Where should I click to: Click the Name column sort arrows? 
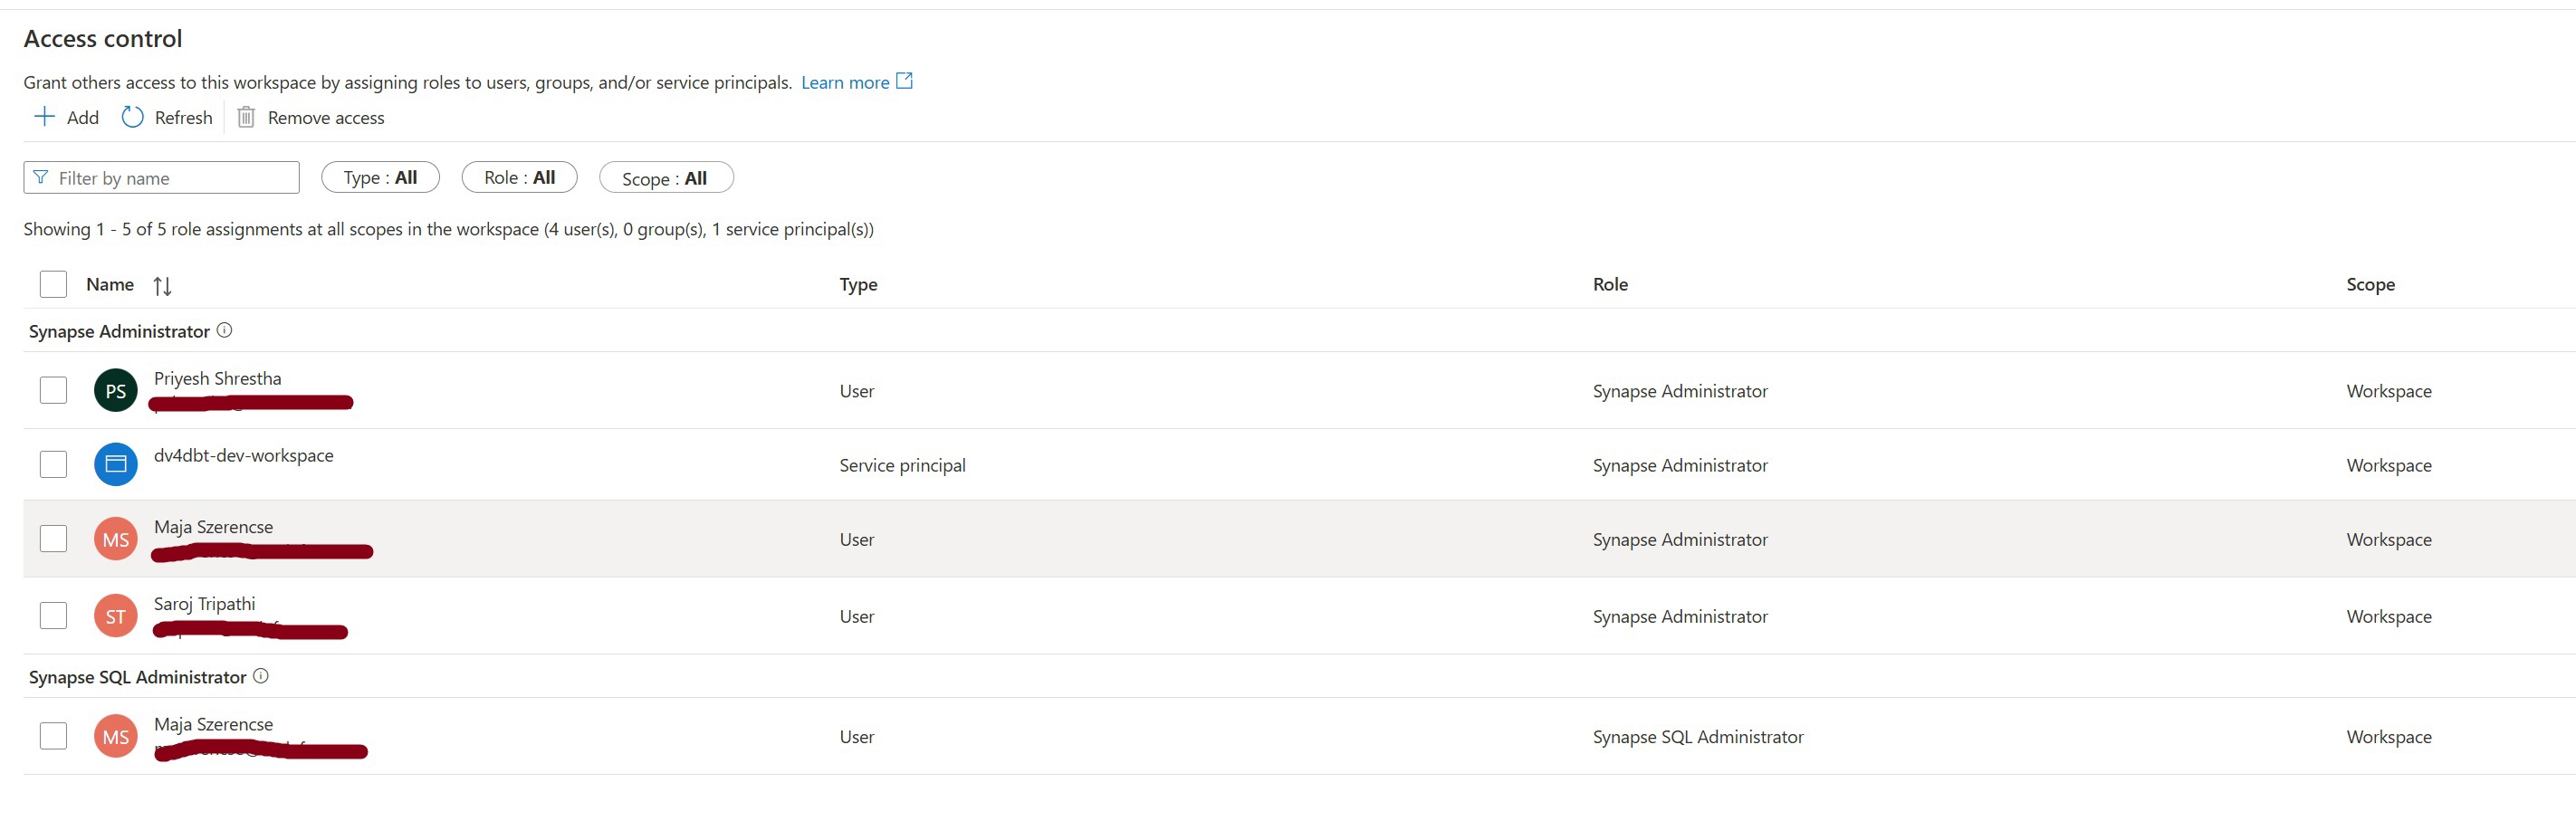pos(162,286)
